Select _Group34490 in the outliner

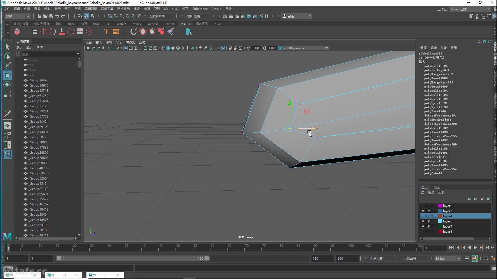point(39,80)
